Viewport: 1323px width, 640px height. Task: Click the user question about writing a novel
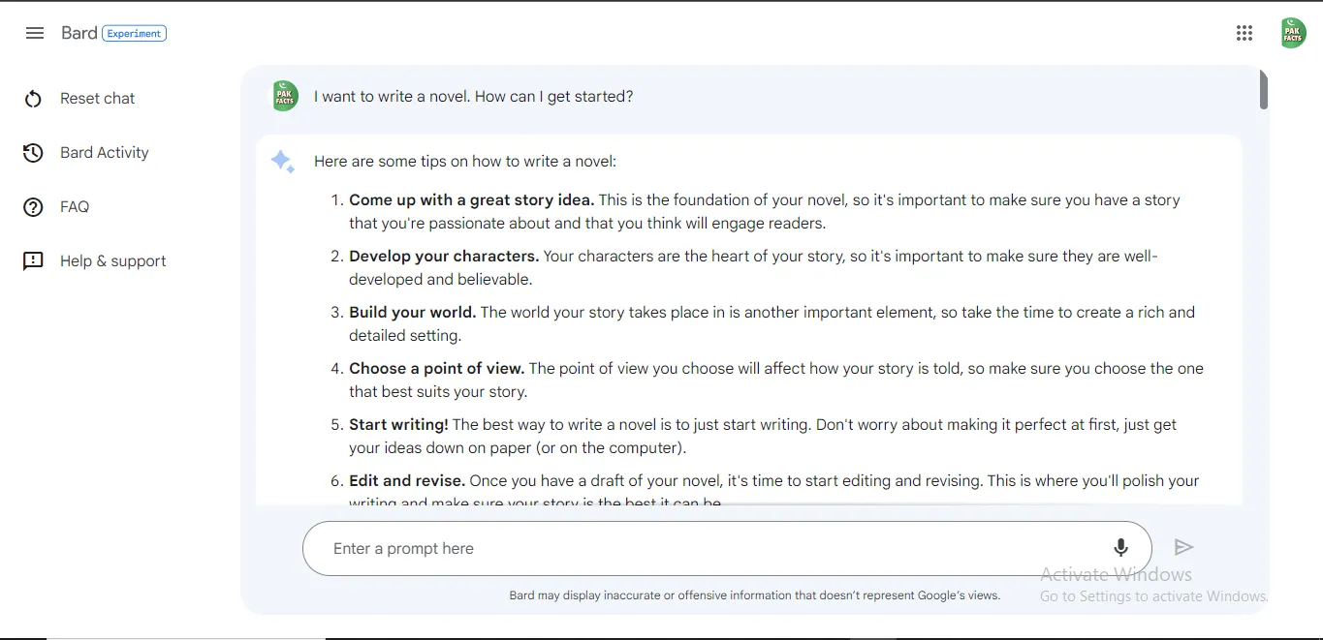(473, 97)
